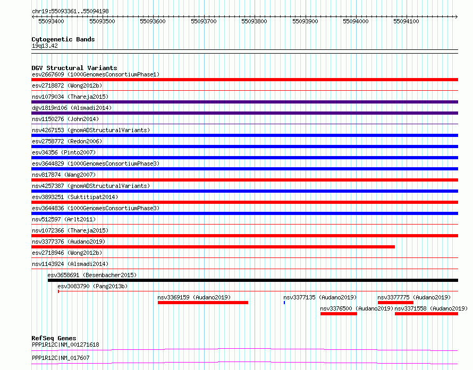Click blue bar of nsv4267153
The image size is (473, 370).
(244, 135)
